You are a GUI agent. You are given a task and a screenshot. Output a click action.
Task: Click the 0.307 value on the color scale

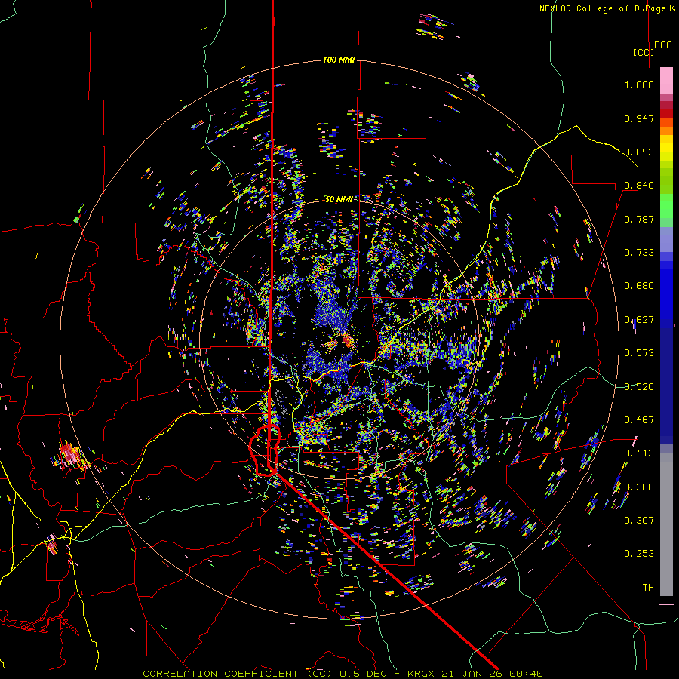(x=639, y=520)
